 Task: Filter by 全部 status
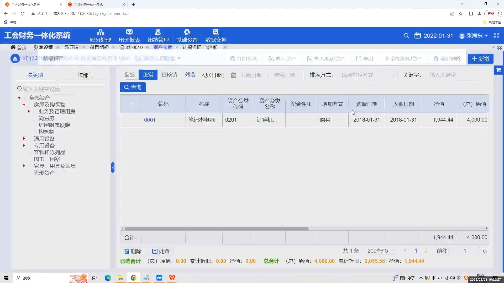(x=129, y=75)
